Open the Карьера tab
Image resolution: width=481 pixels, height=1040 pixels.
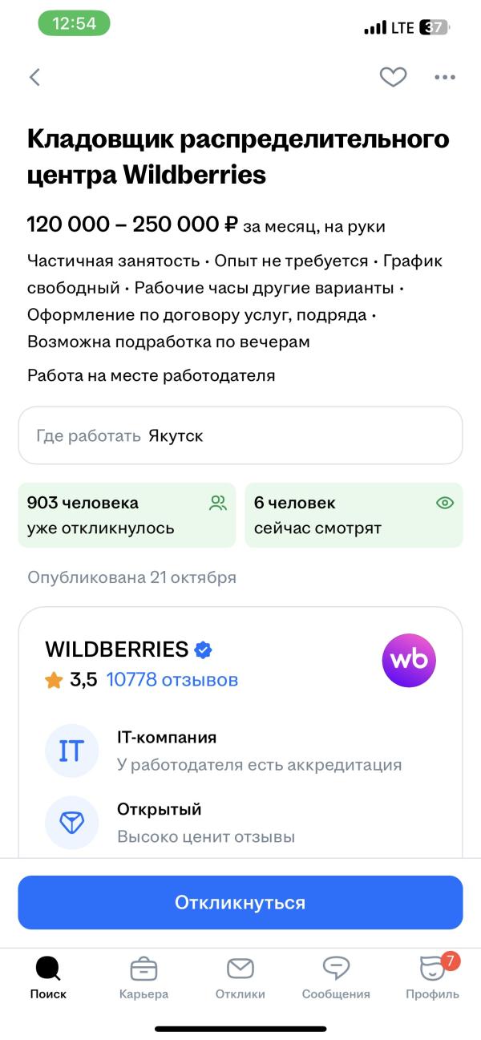143,978
